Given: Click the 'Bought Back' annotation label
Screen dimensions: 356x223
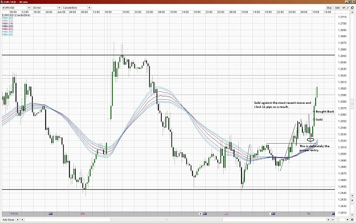Looking at the screenshot, I should pyautogui.click(x=325, y=111).
